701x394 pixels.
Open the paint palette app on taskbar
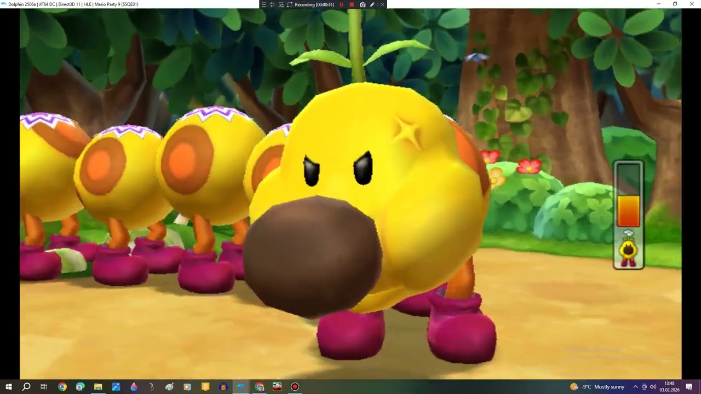point(170,387)
